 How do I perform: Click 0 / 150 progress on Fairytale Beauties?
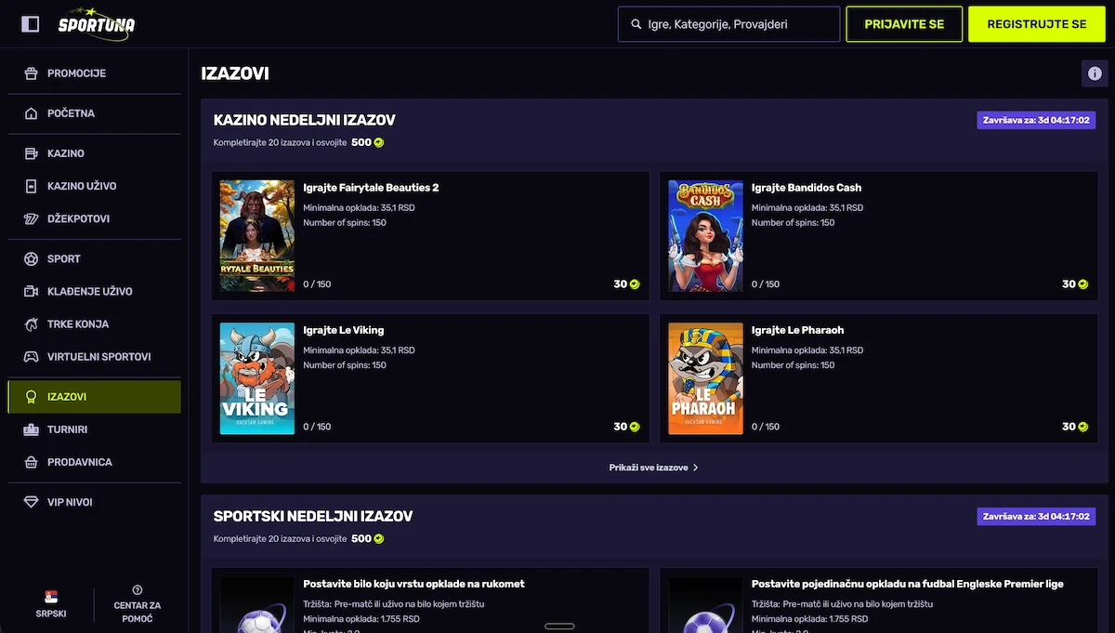(x=317, y=284)
